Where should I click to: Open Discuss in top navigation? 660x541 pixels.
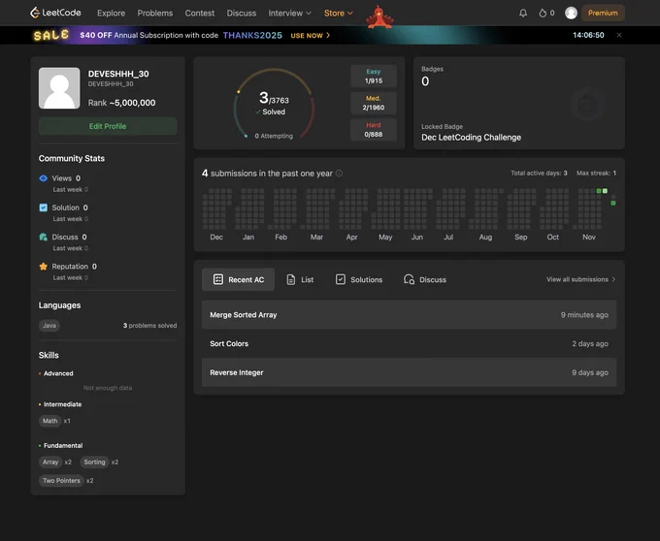point(241,13)
